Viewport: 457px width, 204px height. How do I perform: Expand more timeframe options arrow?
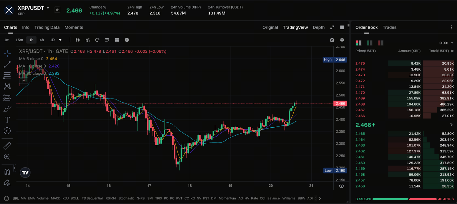[60, 40]
